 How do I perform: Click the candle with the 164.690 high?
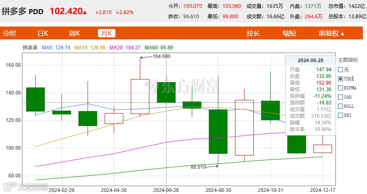(140, 97)
